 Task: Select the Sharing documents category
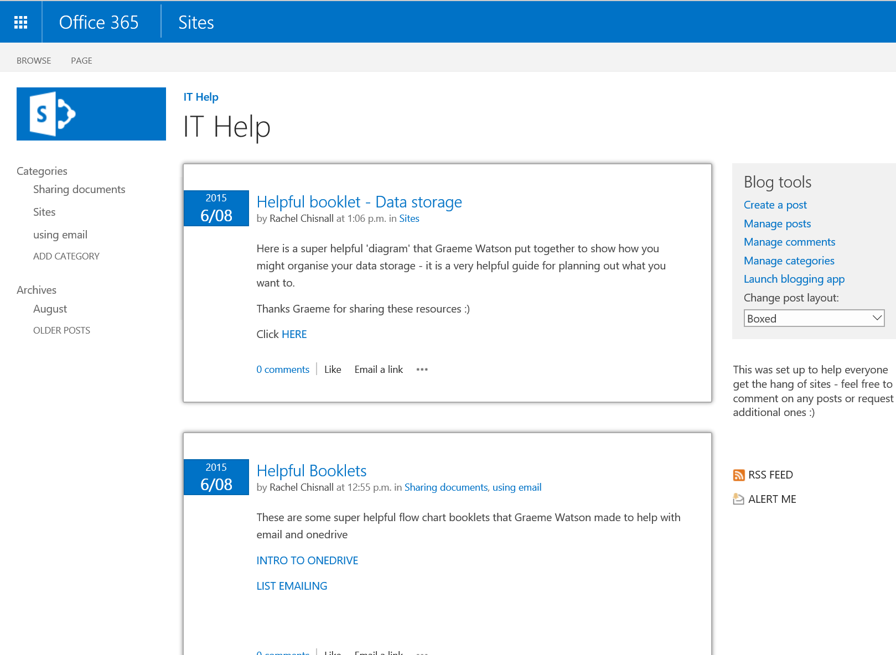tap(79, 189)
